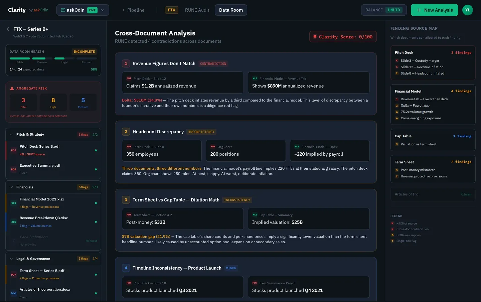Collapse the Pitch & Strategy section
This screenshot has width=481, height=302.
pyautogui.click(x=11, y=135)
